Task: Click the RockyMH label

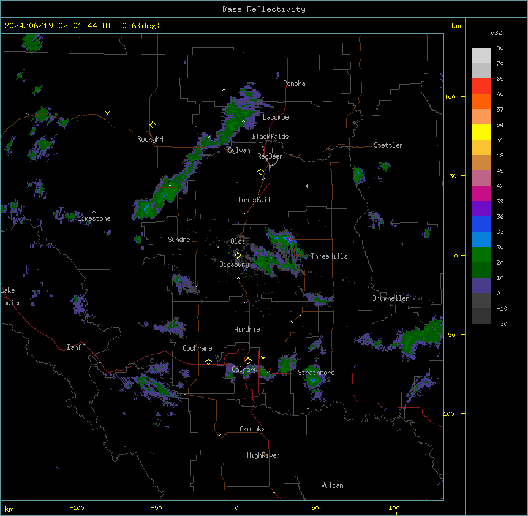Action: click(150, 139)
